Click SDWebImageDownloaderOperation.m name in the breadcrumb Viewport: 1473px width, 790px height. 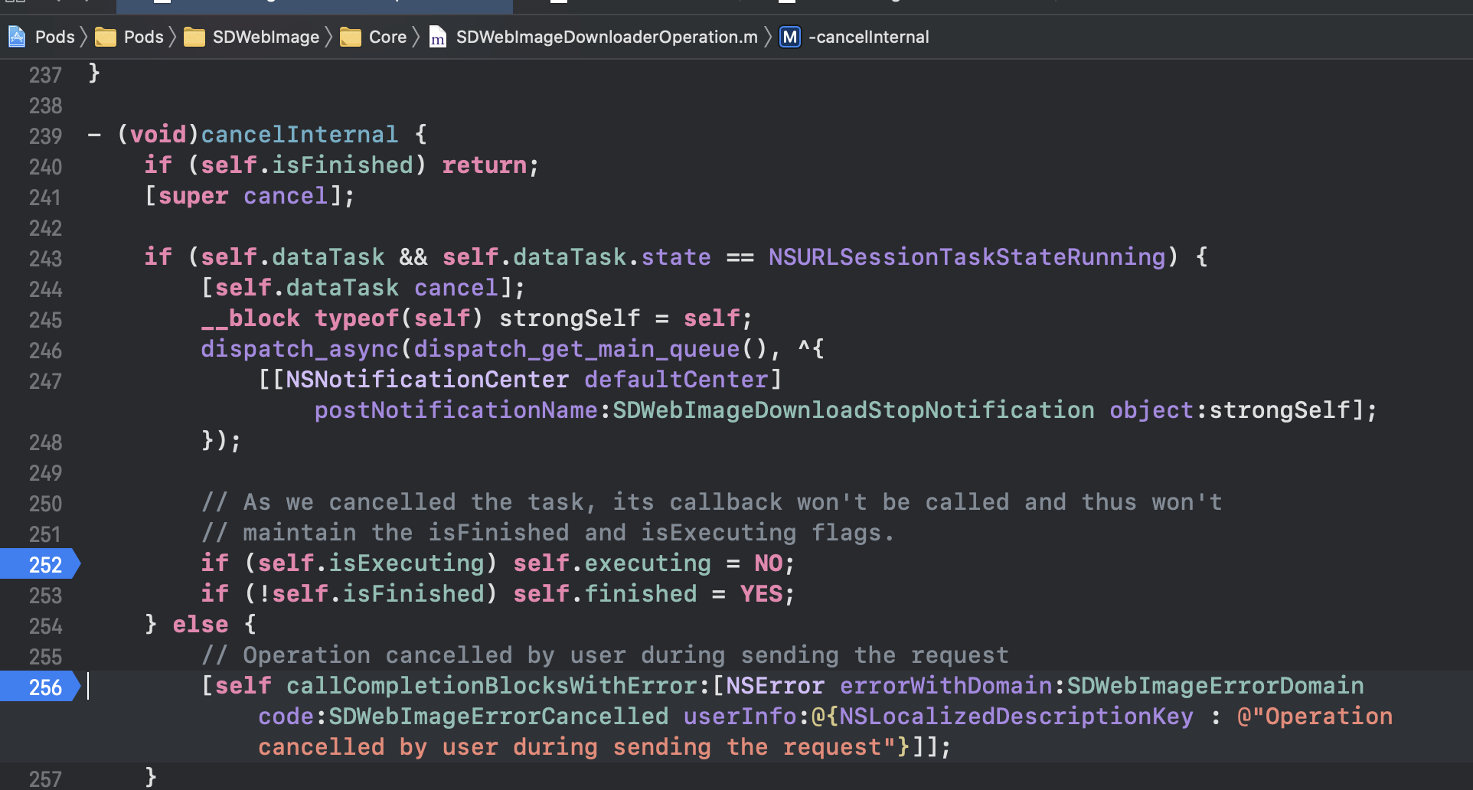pyautogui.click(x=605, y=36)
